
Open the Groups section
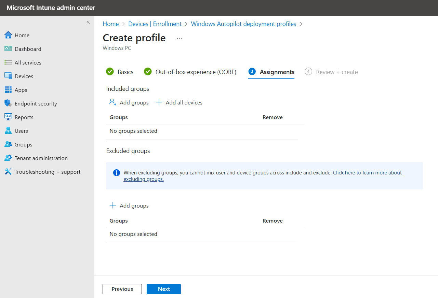[x=23, y=144]
